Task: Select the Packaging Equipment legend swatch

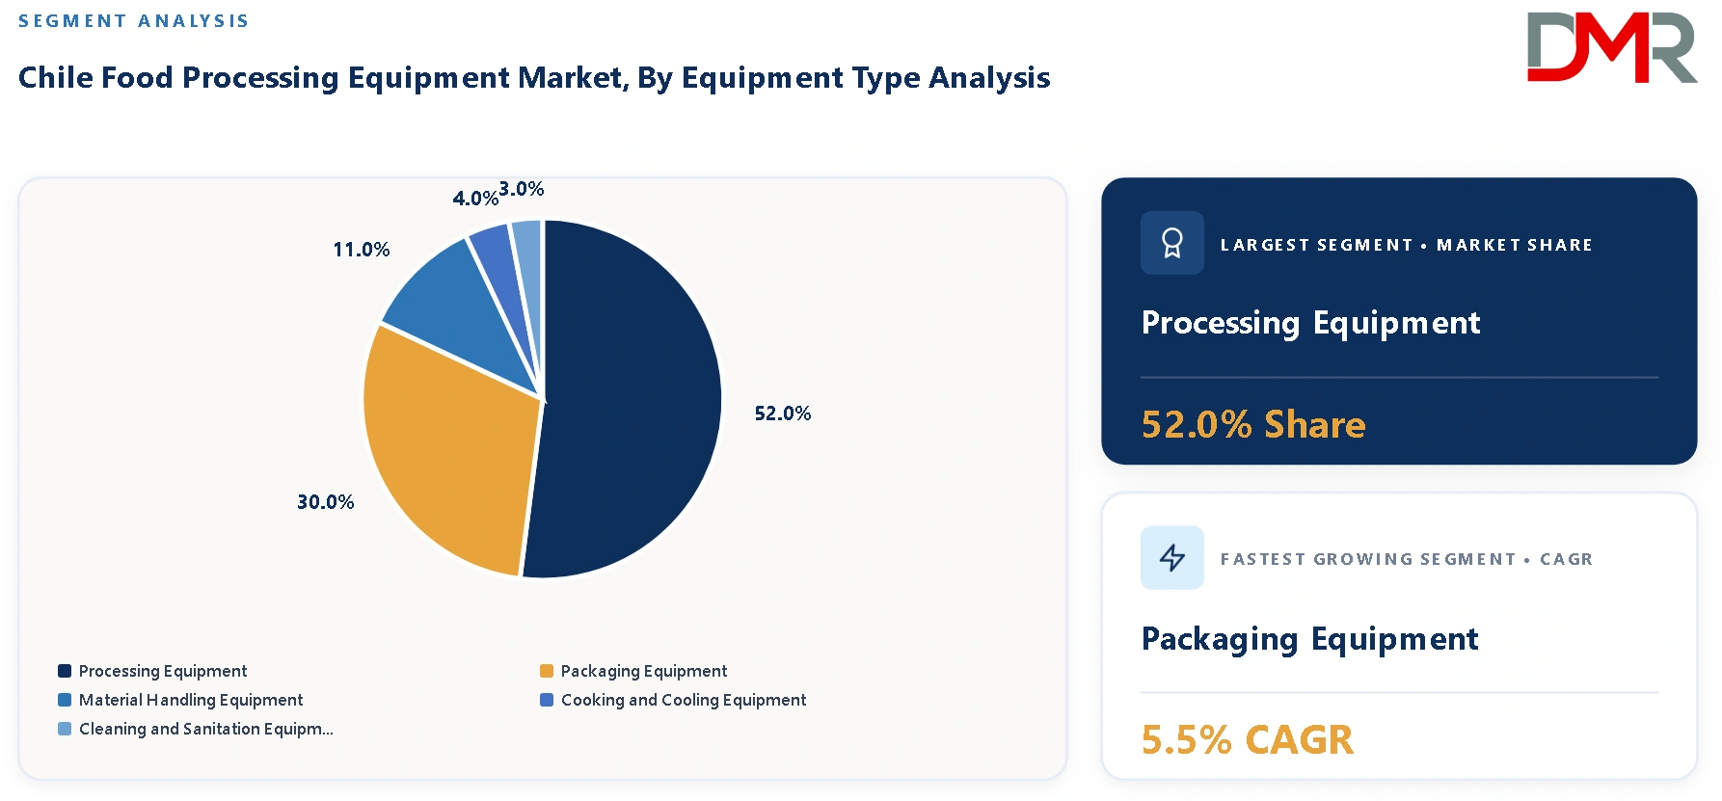Action: [x=547, y=671]
